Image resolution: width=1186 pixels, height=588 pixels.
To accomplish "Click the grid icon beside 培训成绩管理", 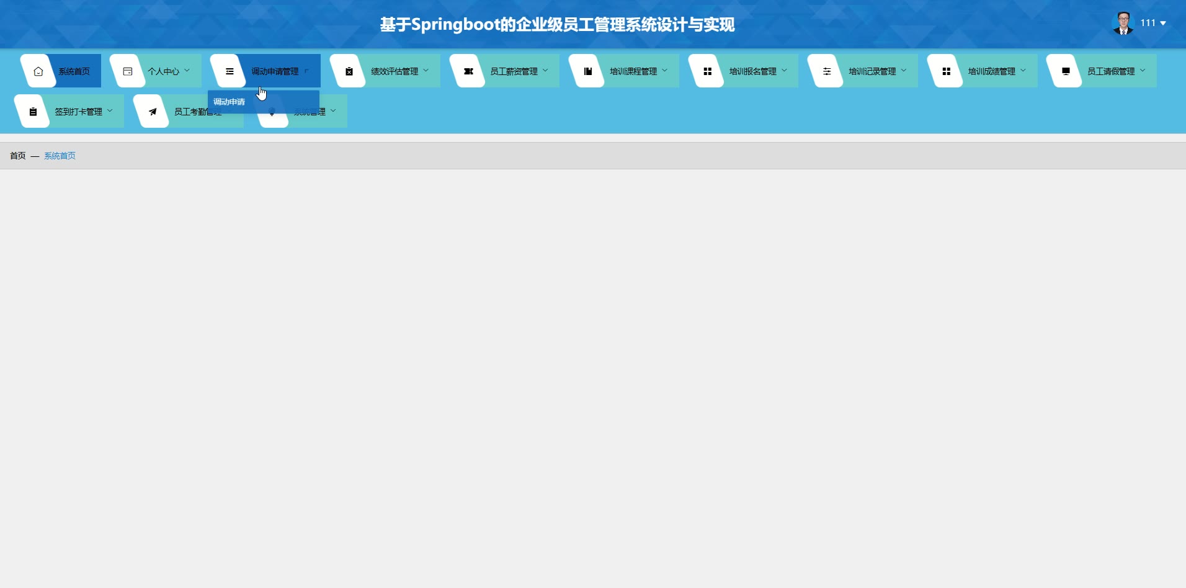I will pos(946,71).
